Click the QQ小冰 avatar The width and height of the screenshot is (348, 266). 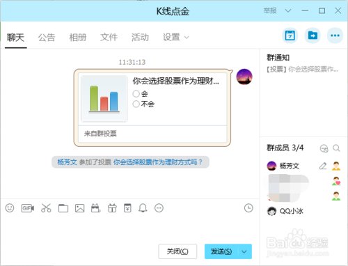[271, 211]
